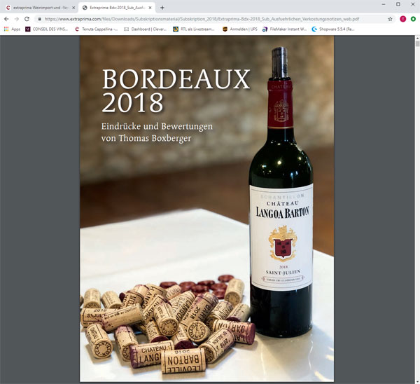The width and height of the screenshot is (420, 384).
Task: Open the Tenuta Cappellina bookmark
Action: pos(96,29)
